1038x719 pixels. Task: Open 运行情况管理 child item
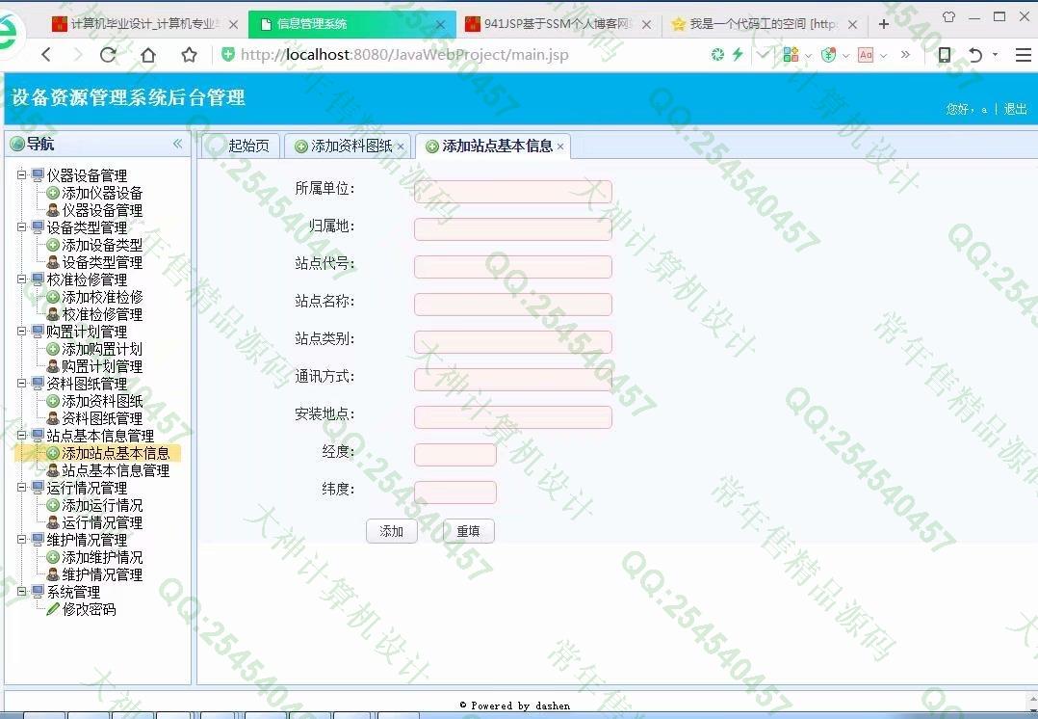tap(101, 522)
